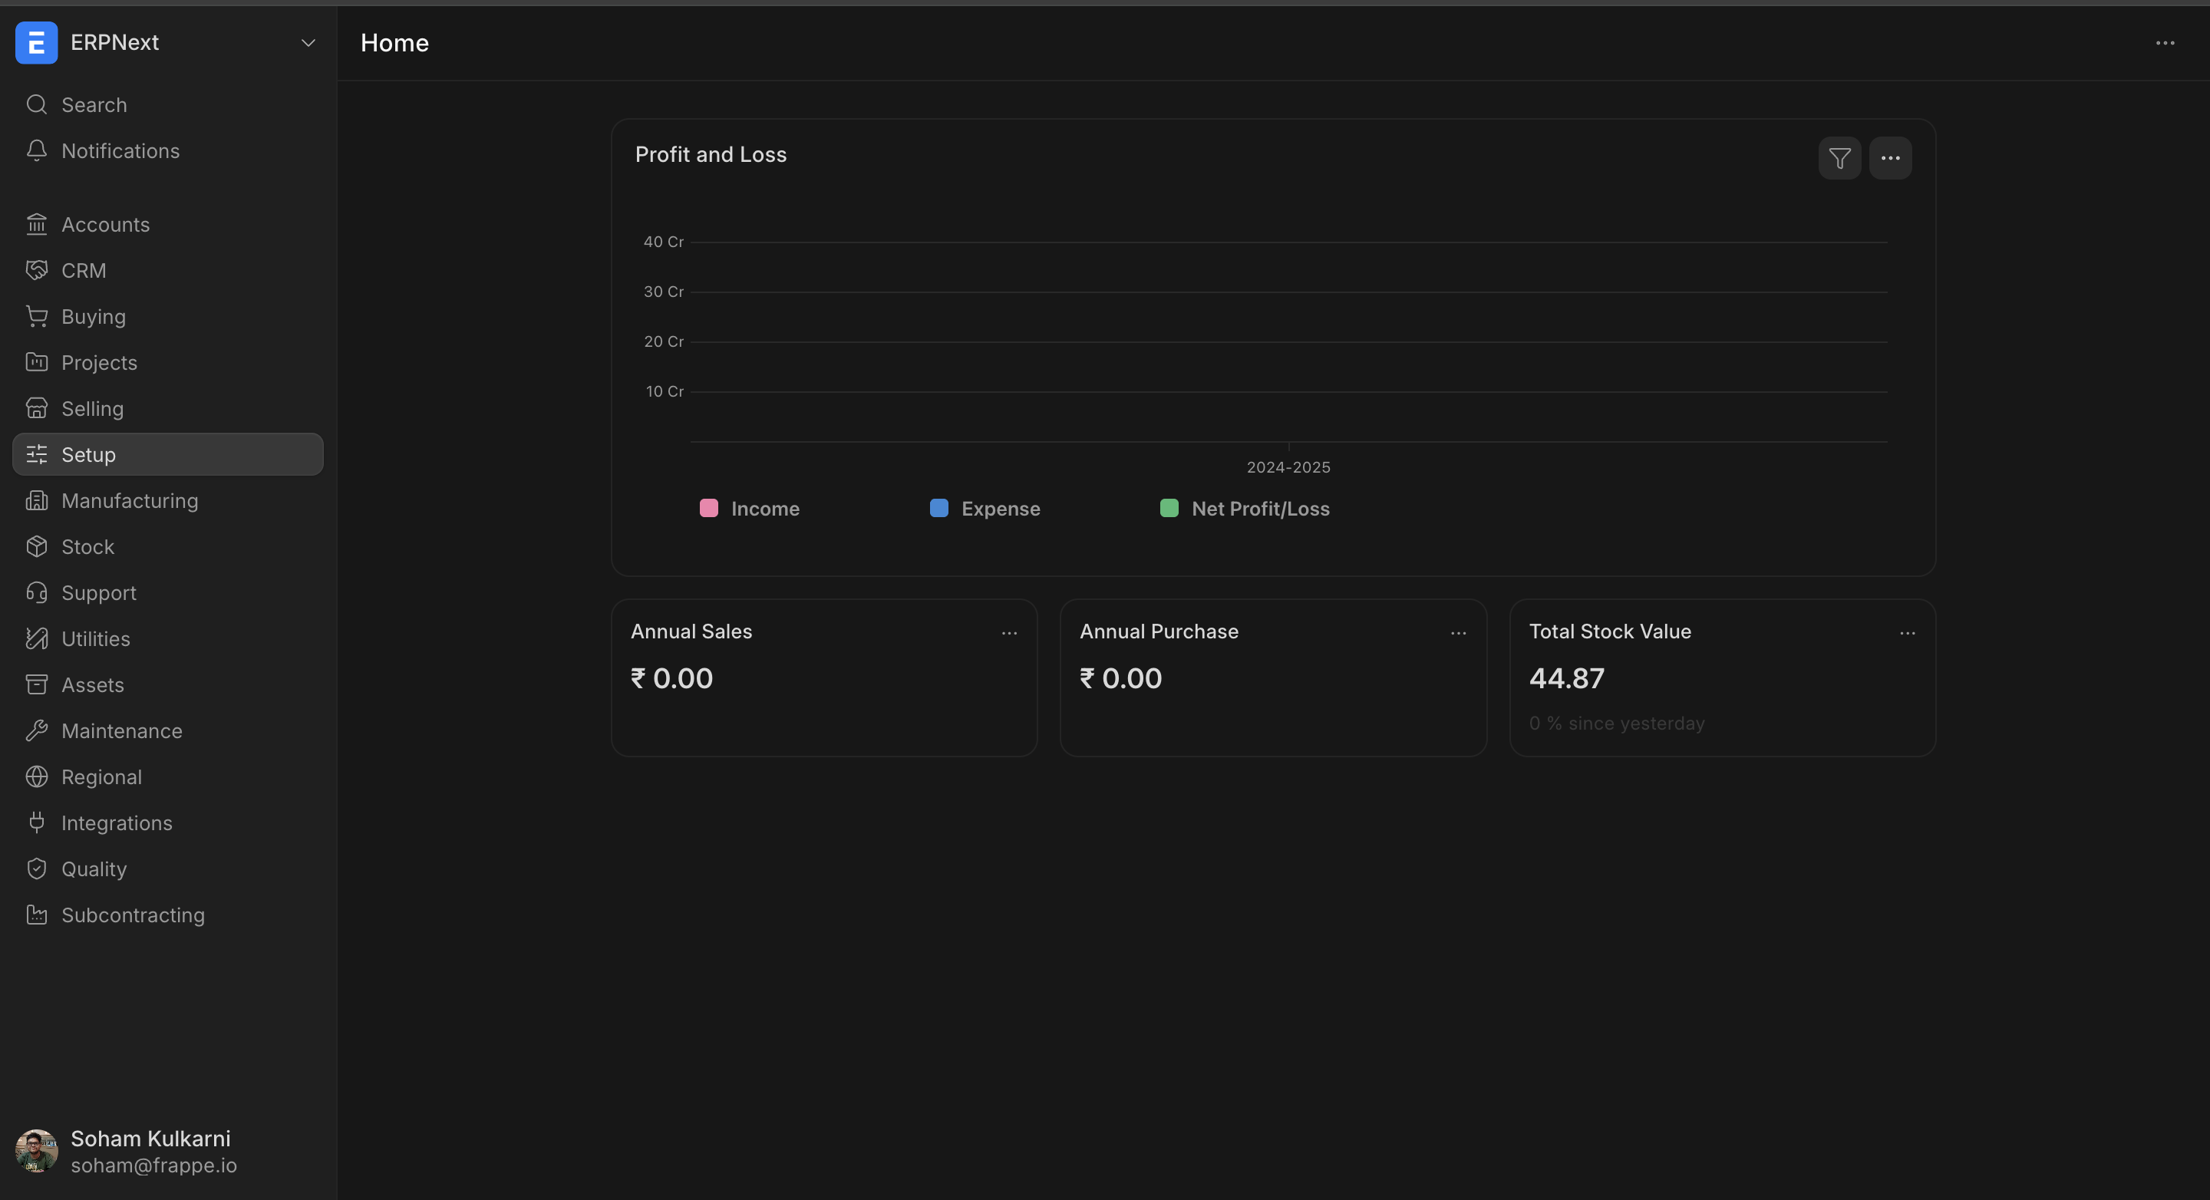2210x1200 pixels.
Task: Click the ERPNext blue logo icon
Action: click(x=36, y=43)
